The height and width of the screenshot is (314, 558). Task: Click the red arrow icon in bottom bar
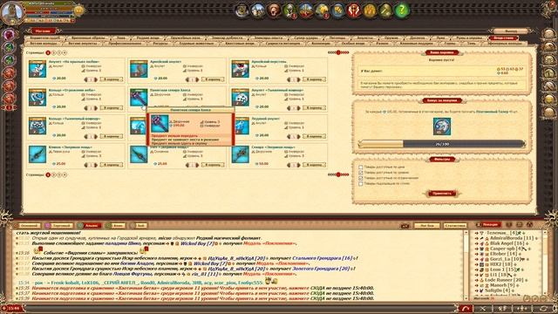[x=466, y=308]
